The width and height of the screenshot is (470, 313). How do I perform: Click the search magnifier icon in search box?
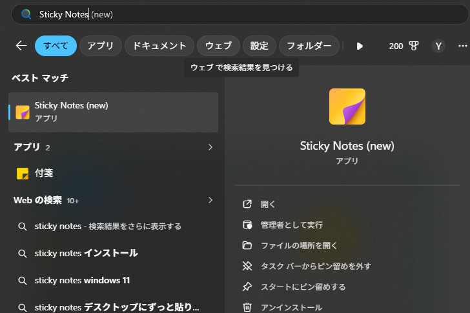pyautogui.click(x=26, y=14)
